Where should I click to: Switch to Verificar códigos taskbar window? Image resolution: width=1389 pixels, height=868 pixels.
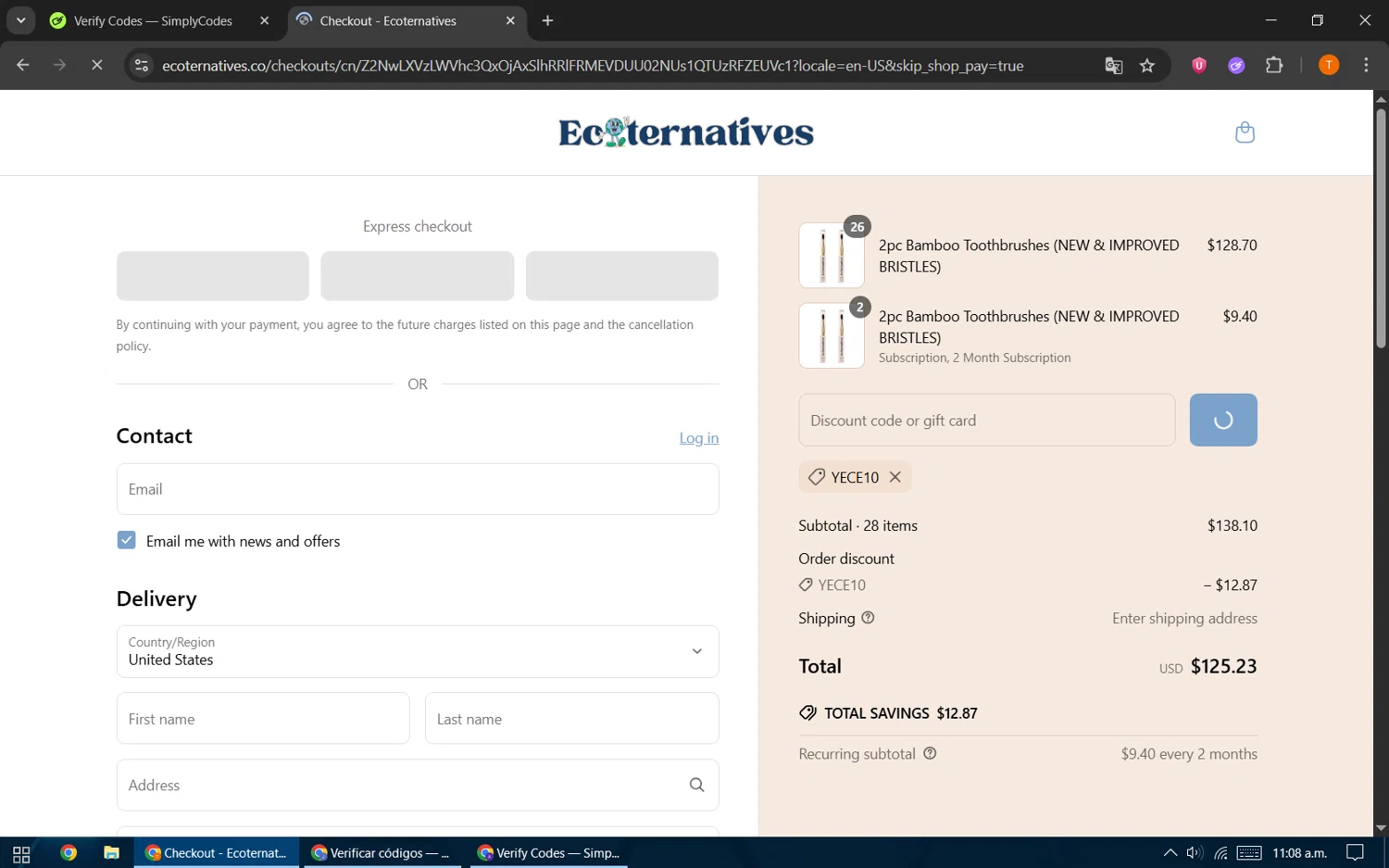coord(382,853)
